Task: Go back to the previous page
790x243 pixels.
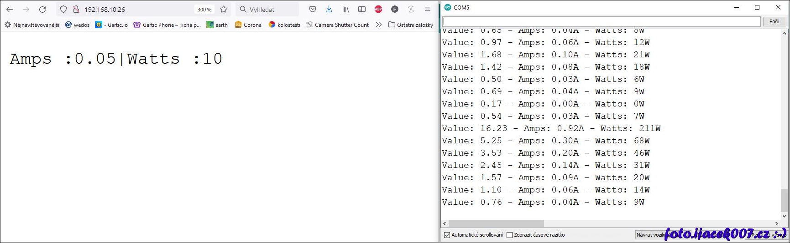Action: [x=10, y=9]
